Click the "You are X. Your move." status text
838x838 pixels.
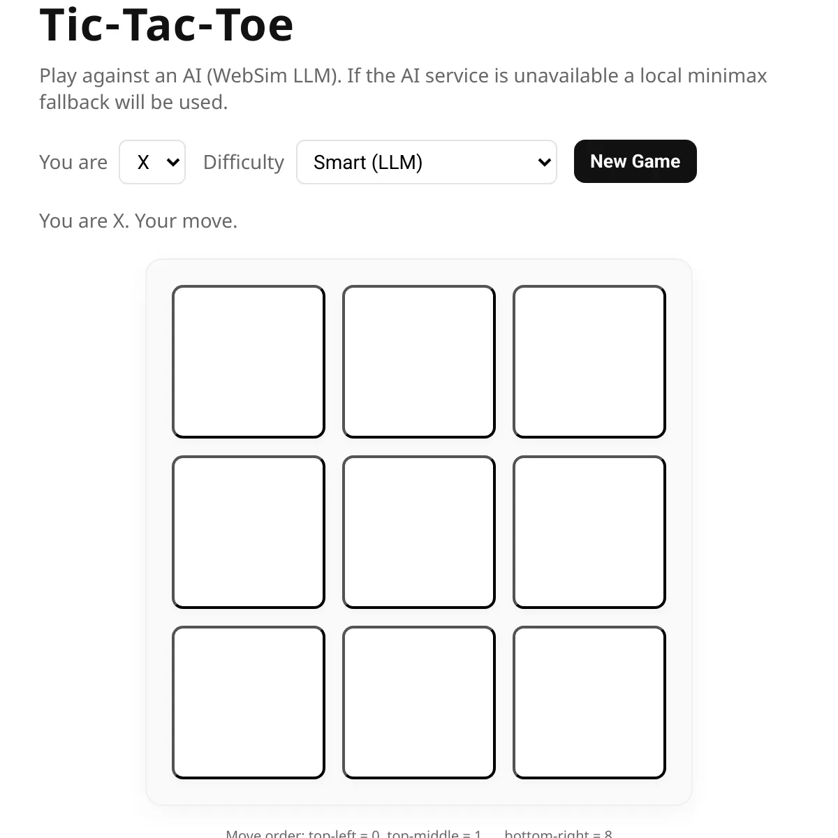point(138,221)
